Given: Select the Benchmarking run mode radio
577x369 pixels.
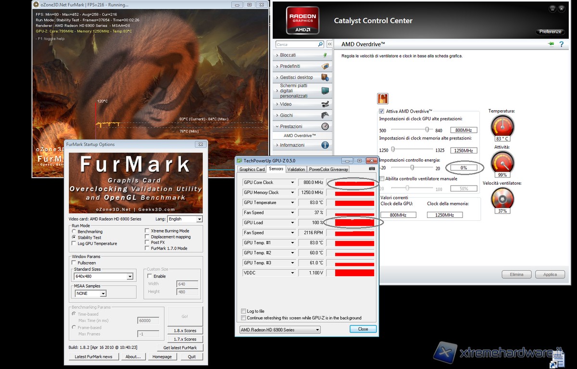Looking at the screenshot, I should click(74, 231).
